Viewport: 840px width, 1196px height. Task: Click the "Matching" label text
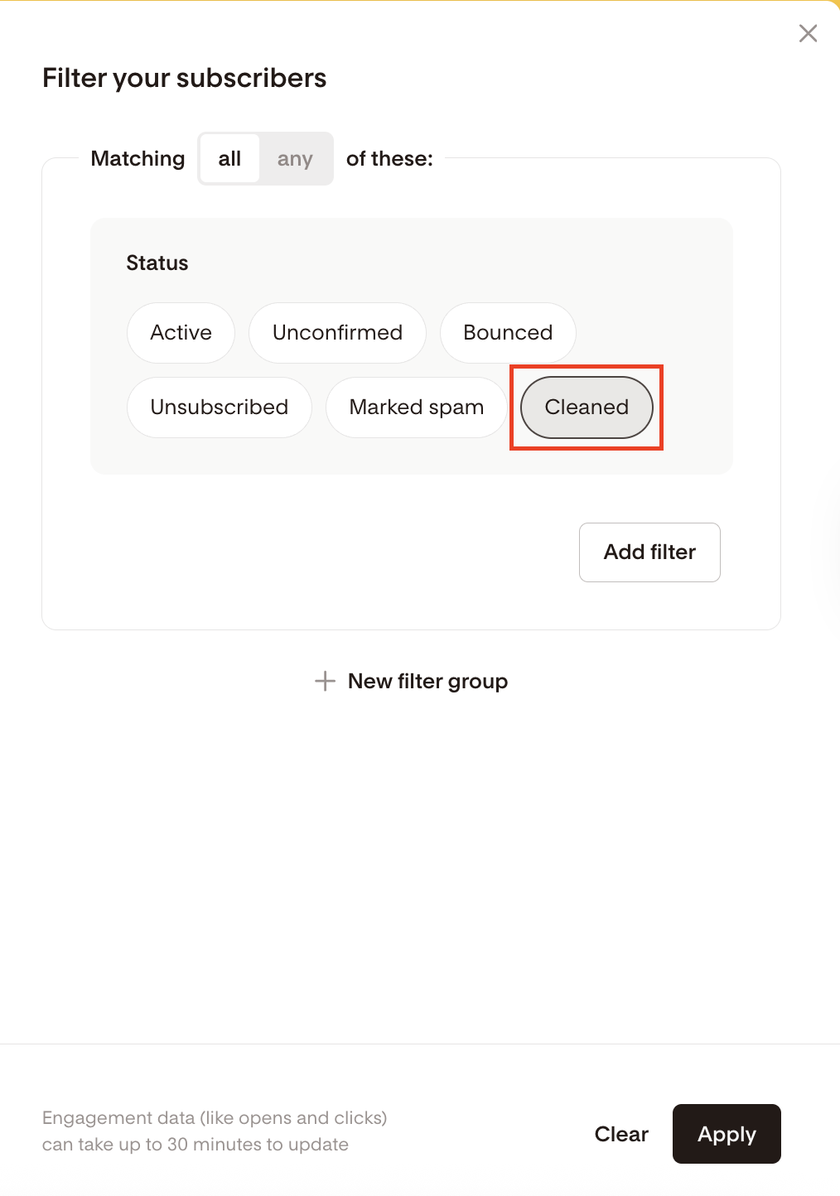[138, 158]
